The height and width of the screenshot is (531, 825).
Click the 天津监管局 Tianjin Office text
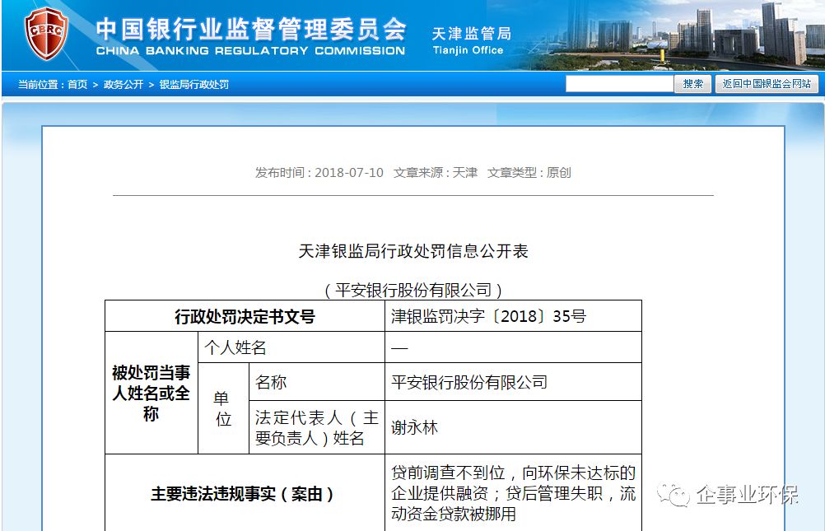pyautogui.click(x=471, y=40)
